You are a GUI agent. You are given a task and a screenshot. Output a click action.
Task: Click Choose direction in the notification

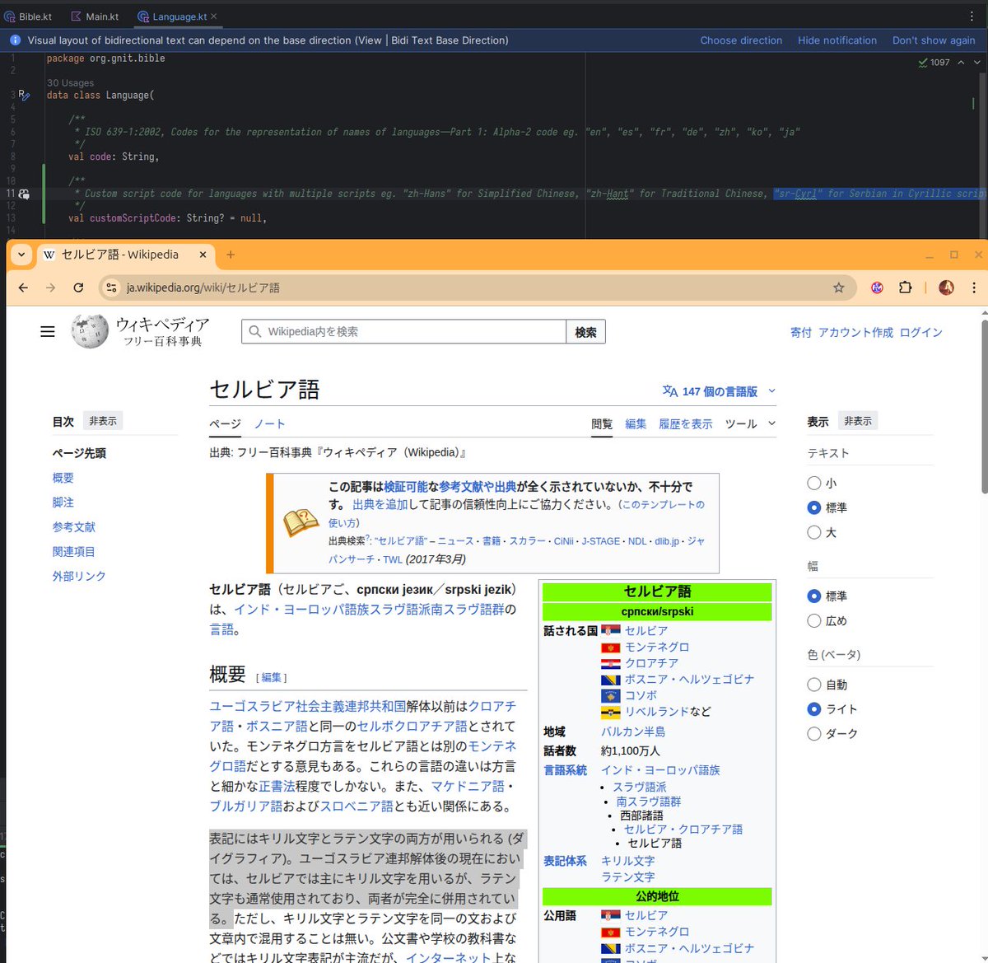point(741,40)
